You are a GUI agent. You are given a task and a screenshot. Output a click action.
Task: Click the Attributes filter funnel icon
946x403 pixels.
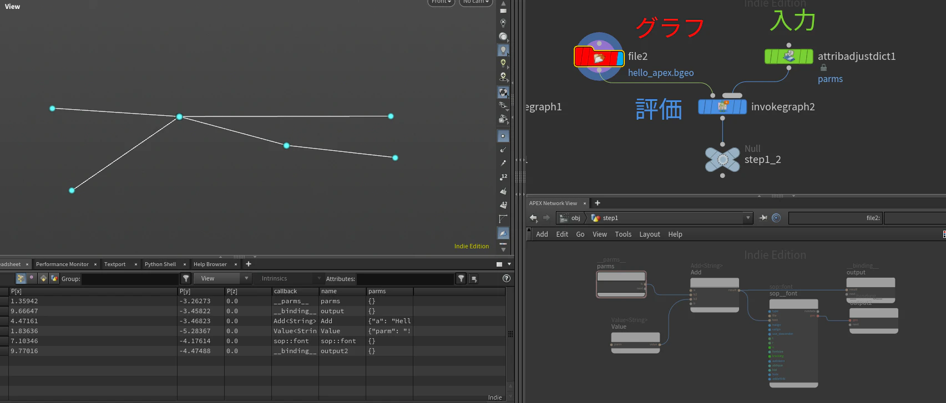461,278
